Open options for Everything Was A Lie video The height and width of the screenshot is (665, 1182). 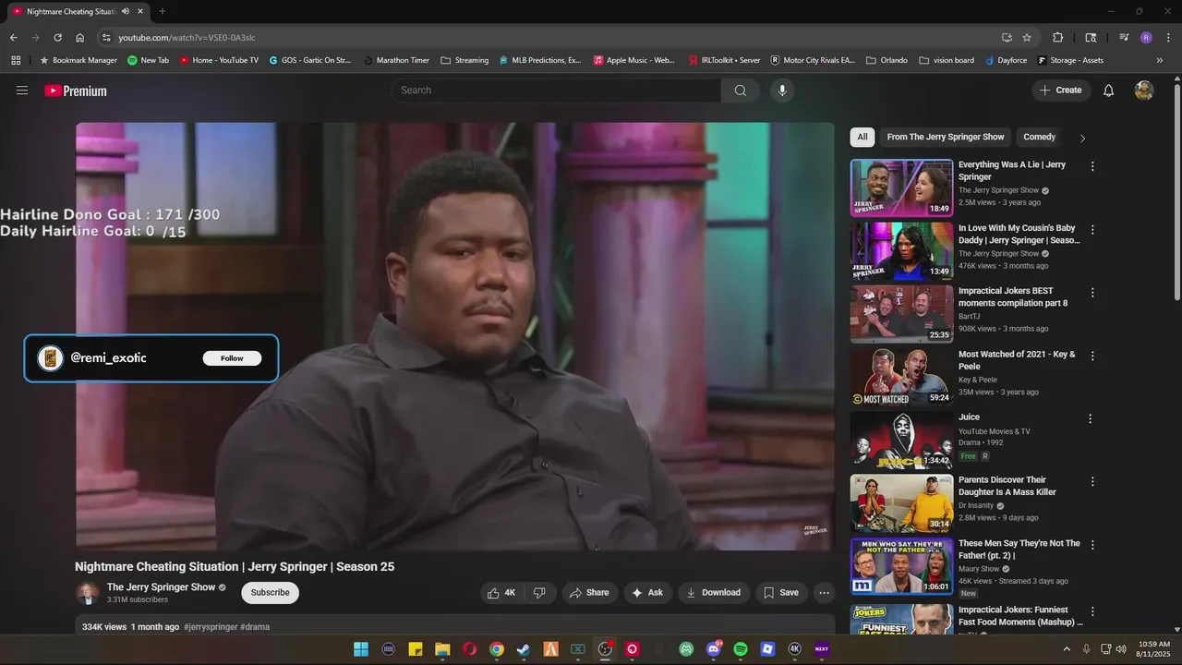[1092, 166]
